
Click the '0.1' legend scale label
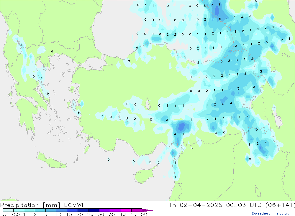[5, 214]
